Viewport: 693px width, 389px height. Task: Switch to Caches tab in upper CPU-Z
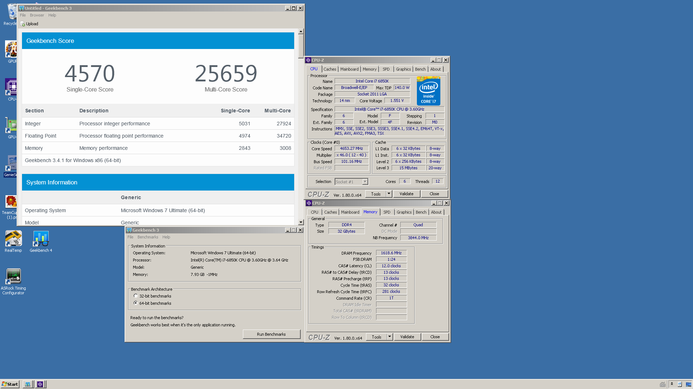(330, 69)
